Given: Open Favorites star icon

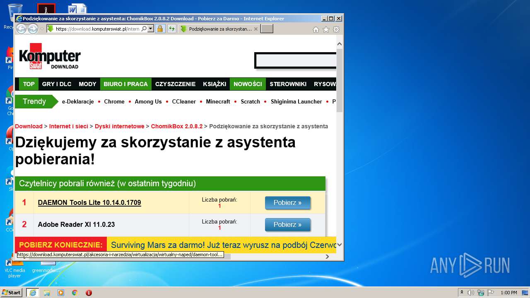Looking at the screenshot, I should [x=326, y=29].
